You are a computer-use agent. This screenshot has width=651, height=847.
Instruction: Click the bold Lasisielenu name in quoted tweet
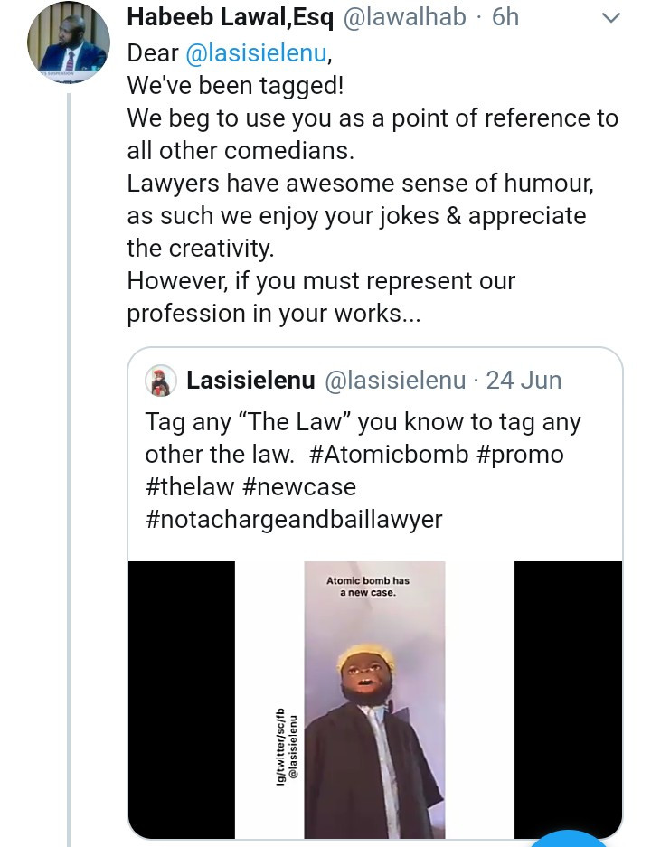point(250,381)
